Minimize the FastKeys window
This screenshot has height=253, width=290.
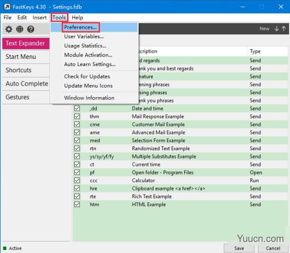[243, 7]
